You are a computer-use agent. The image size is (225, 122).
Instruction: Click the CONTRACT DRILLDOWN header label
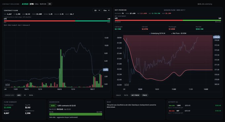pos(11,4)
